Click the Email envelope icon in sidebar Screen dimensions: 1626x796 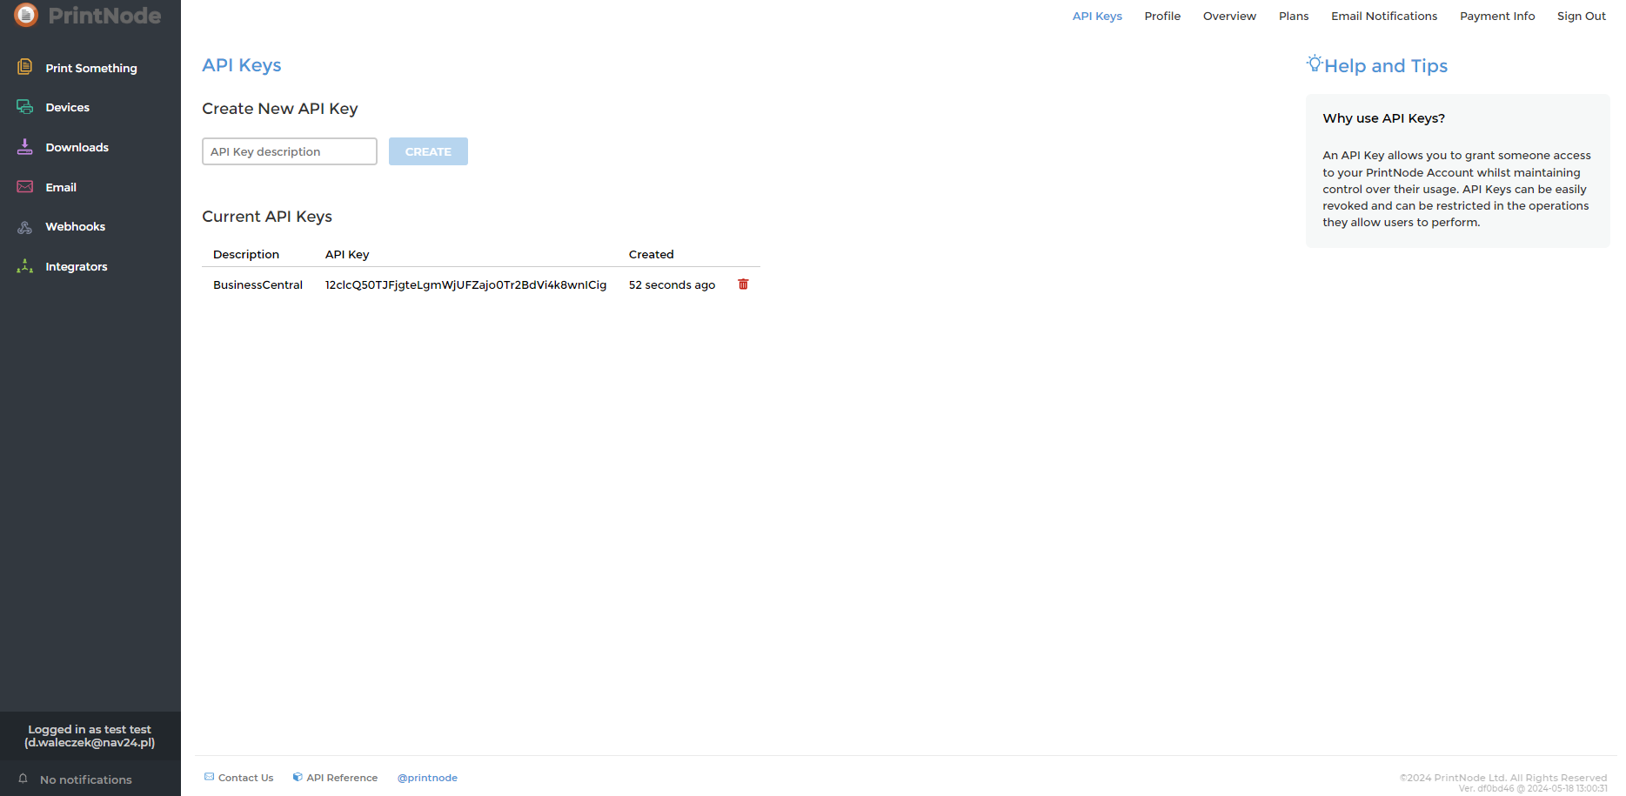pos(25,187)
